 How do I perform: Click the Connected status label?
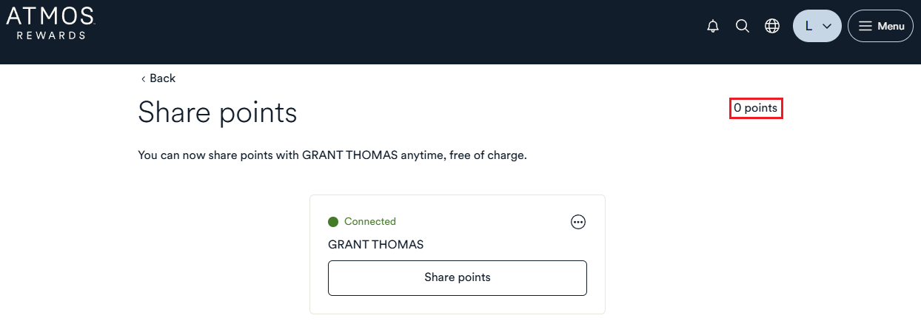pos(370,222)
